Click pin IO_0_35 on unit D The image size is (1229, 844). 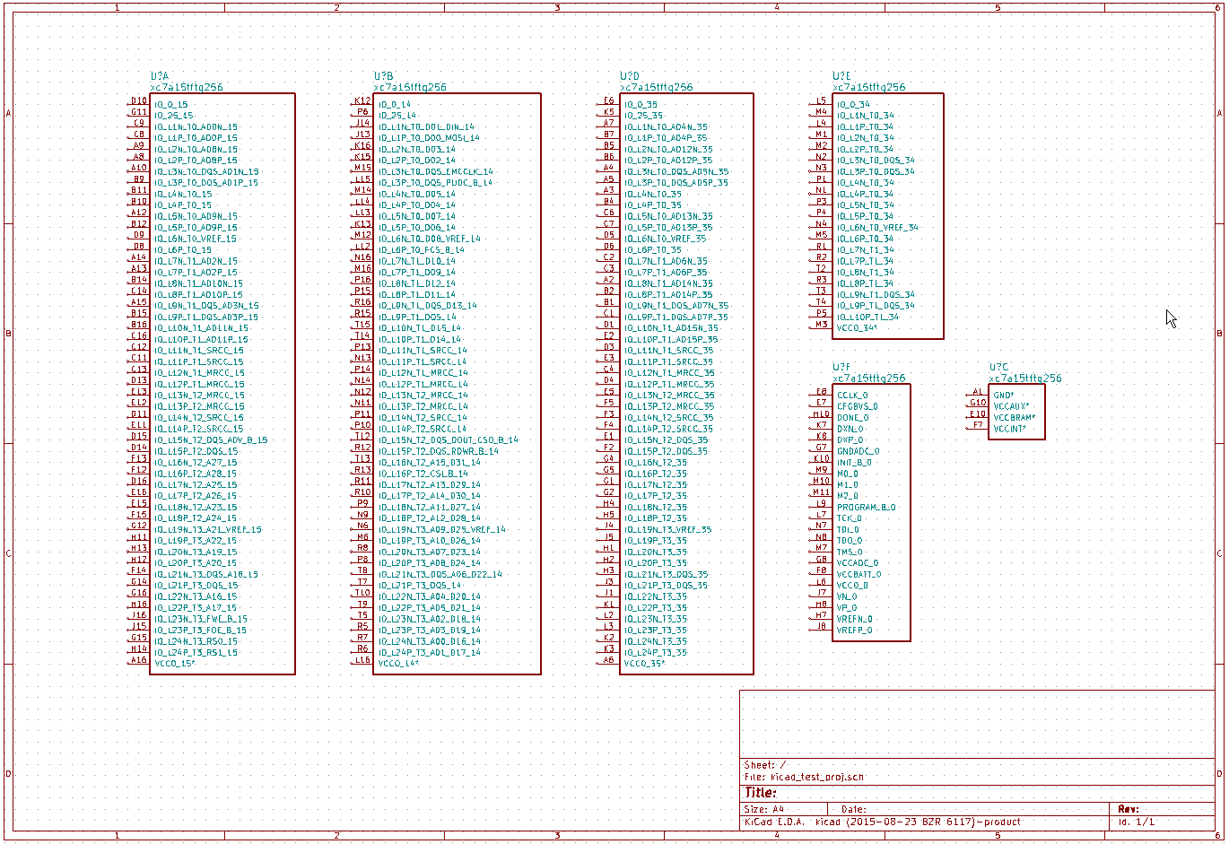[x=641, y=105]
